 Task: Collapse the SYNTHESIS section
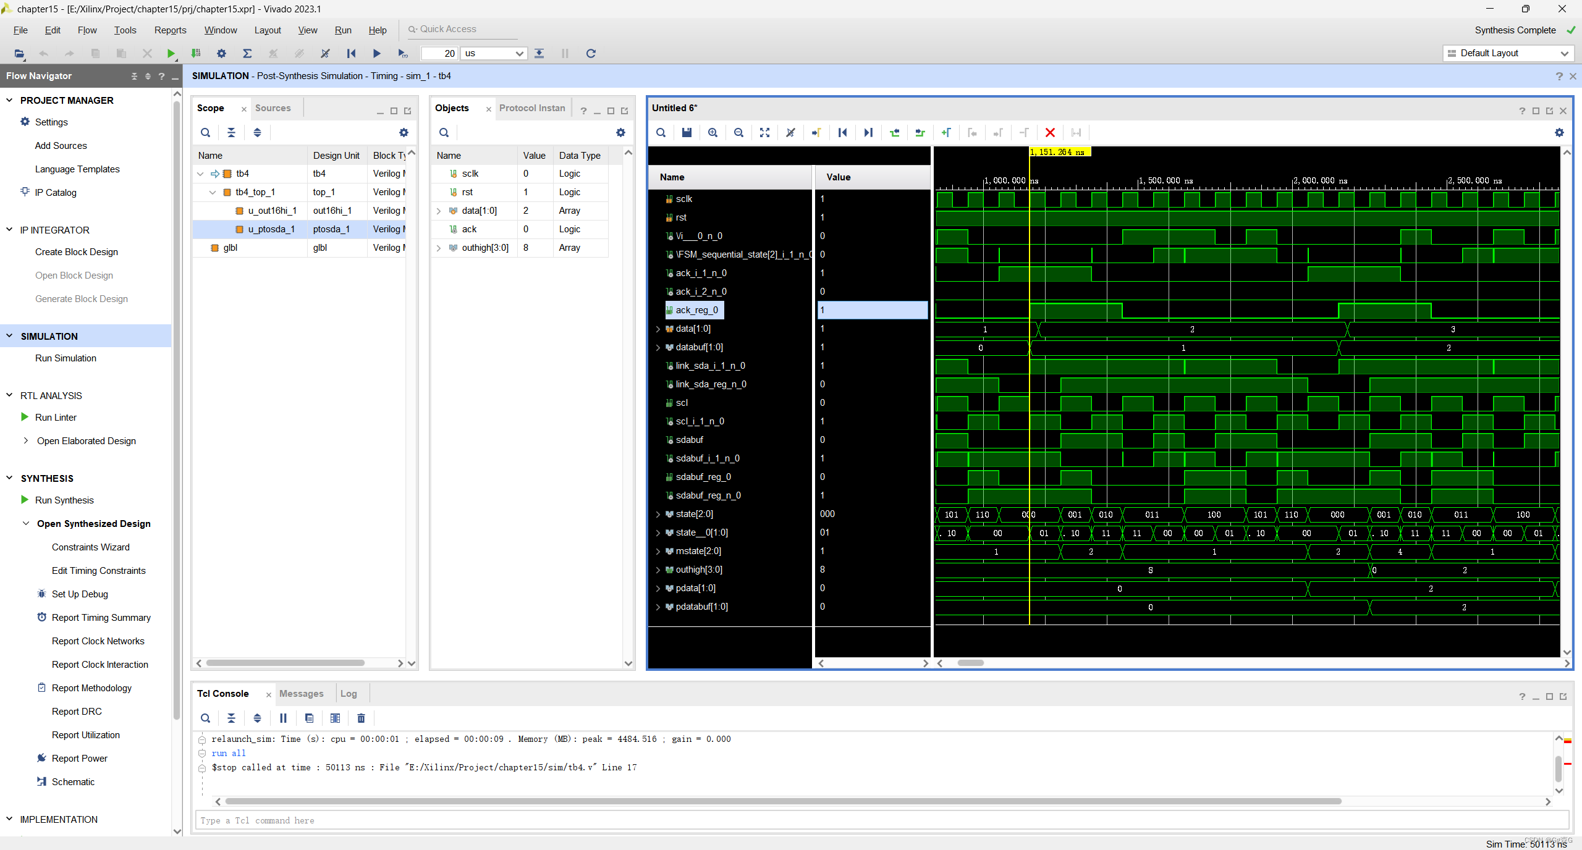9,478
